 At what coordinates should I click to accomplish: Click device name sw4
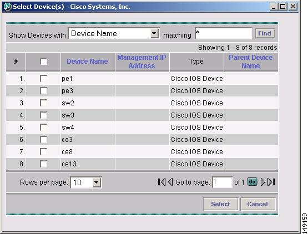[68, 127]
